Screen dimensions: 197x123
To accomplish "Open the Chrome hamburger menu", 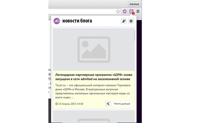I will click(x=138, y=11).
